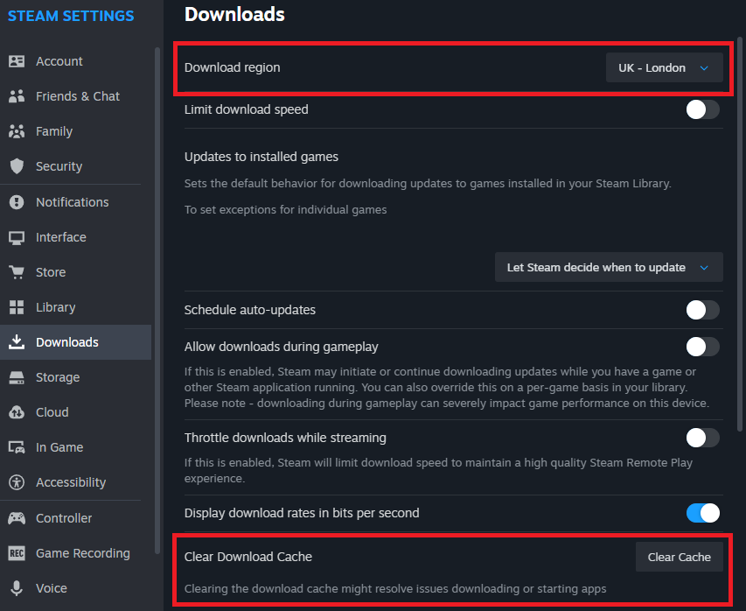Open Library settings entry
746x611 pixels.
56,307
